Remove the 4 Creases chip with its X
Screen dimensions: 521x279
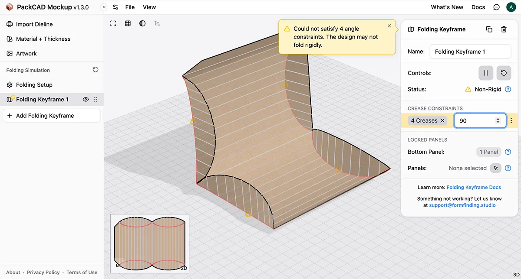point(442,121)
